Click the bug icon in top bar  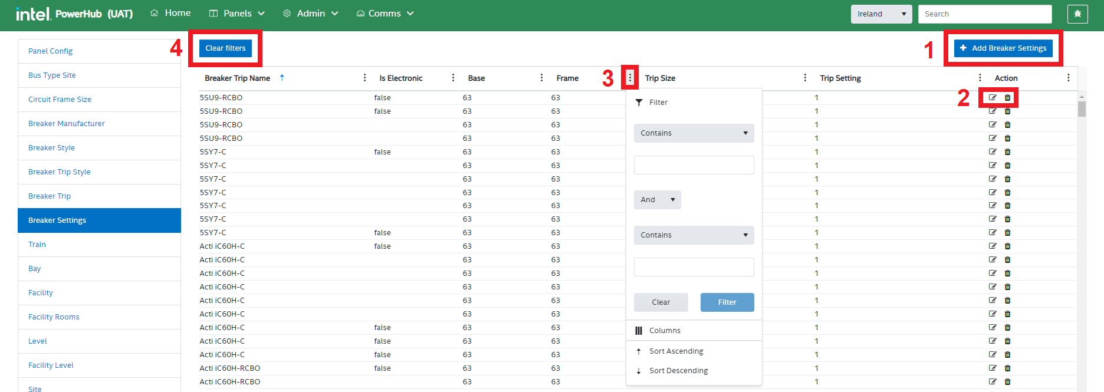(1077, 14)
